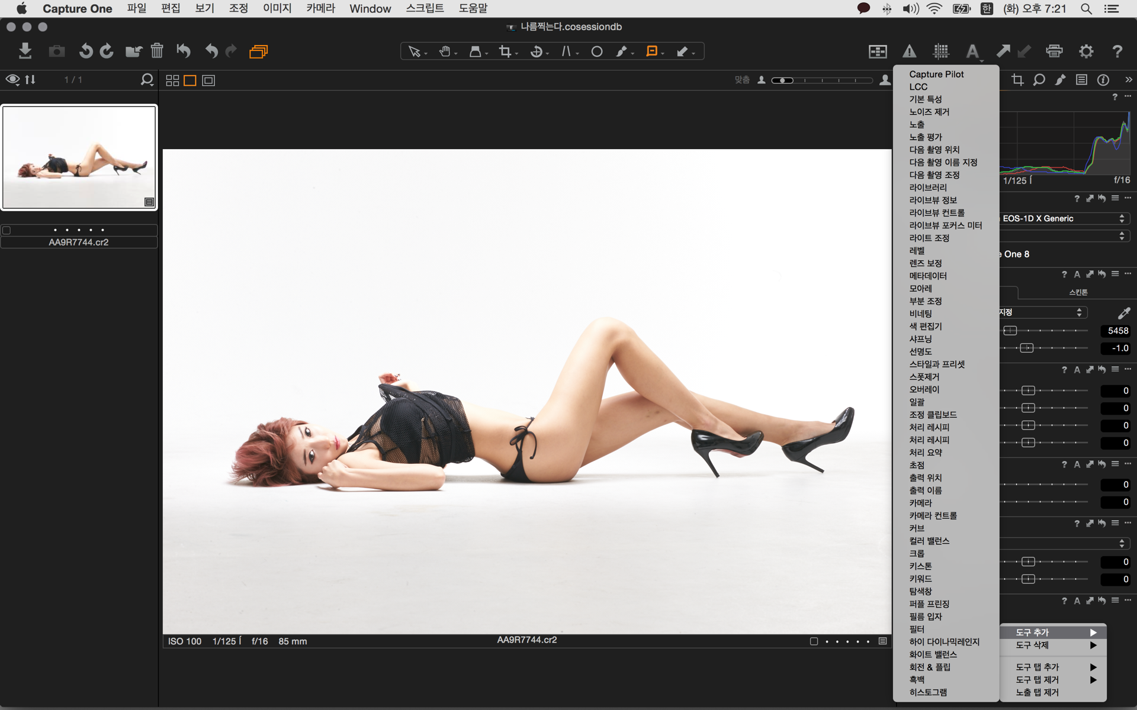Viewport: 1137px width, 710px height.
Task: Toggle the exposure warning triangle icon
Action: point(909,51)
